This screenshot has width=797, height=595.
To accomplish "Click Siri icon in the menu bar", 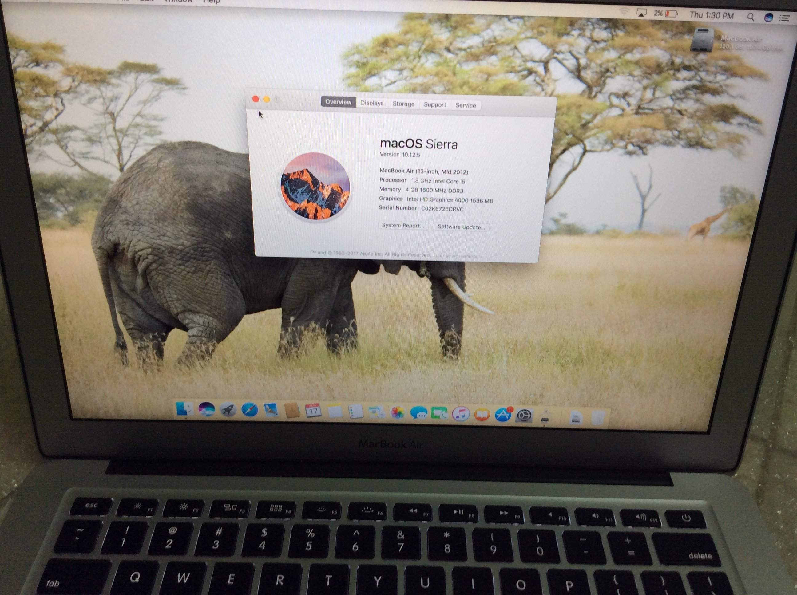I will tap(768, 17).
